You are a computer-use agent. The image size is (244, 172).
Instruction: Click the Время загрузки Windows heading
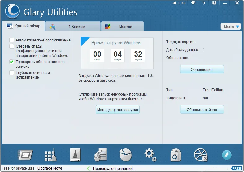[x=116, y=43]
